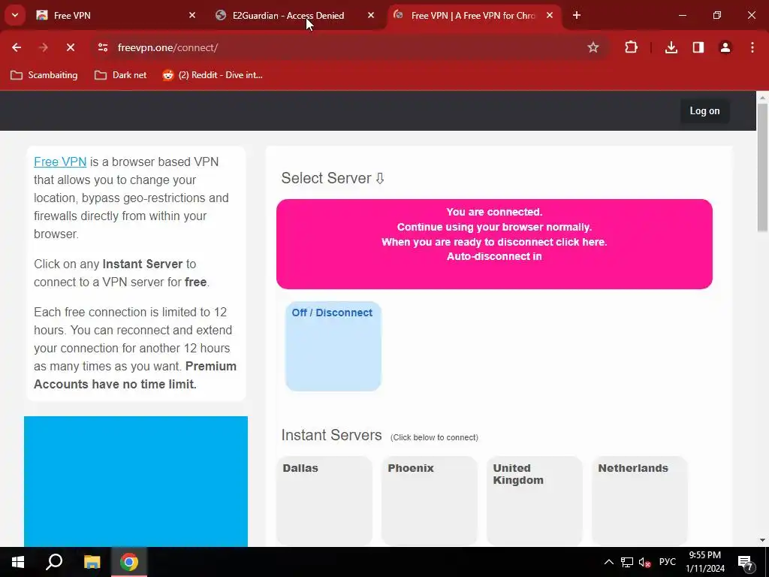Connect to the Dallas server
The width and height of the screenshot is (769, 577).
click(x=324, y=500)
